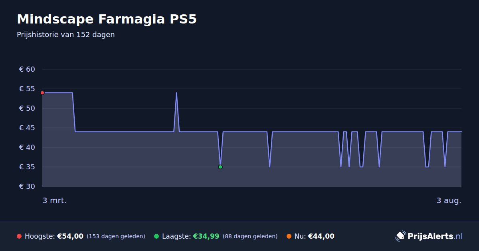Image resolution: width=479 pixels, height=251 pixels.
Task: Click the orange Nu legend dot
Action: 289,236
